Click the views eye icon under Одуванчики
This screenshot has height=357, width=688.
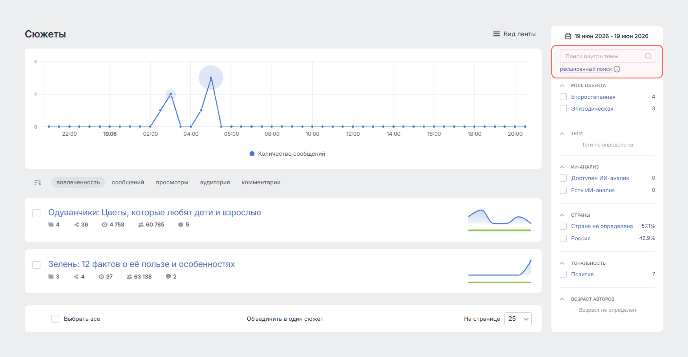tap(104, 225)
